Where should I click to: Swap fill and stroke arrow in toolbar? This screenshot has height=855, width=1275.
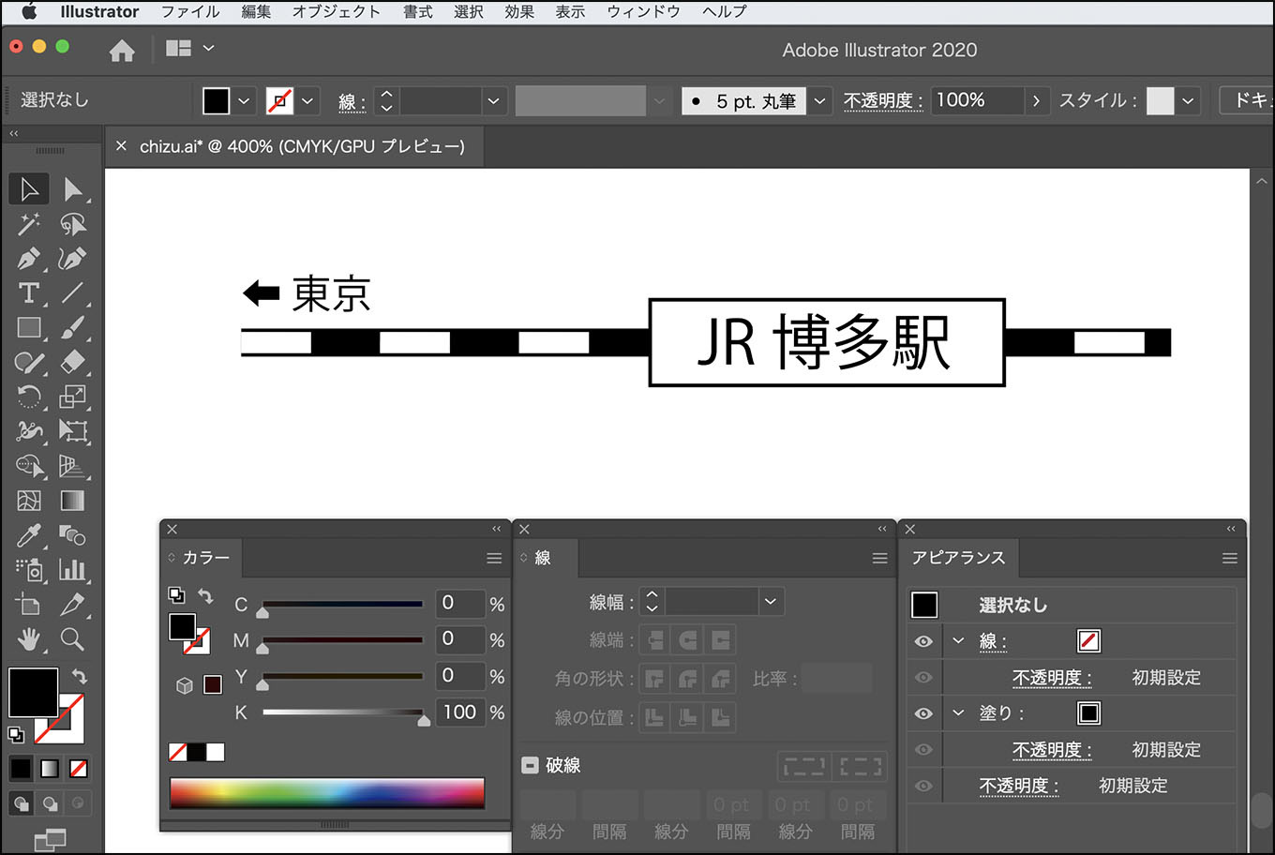click(x=80, y=676)
